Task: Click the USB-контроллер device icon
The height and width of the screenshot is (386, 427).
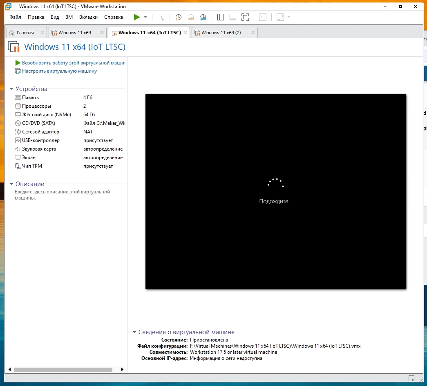Action: [18, 140]
